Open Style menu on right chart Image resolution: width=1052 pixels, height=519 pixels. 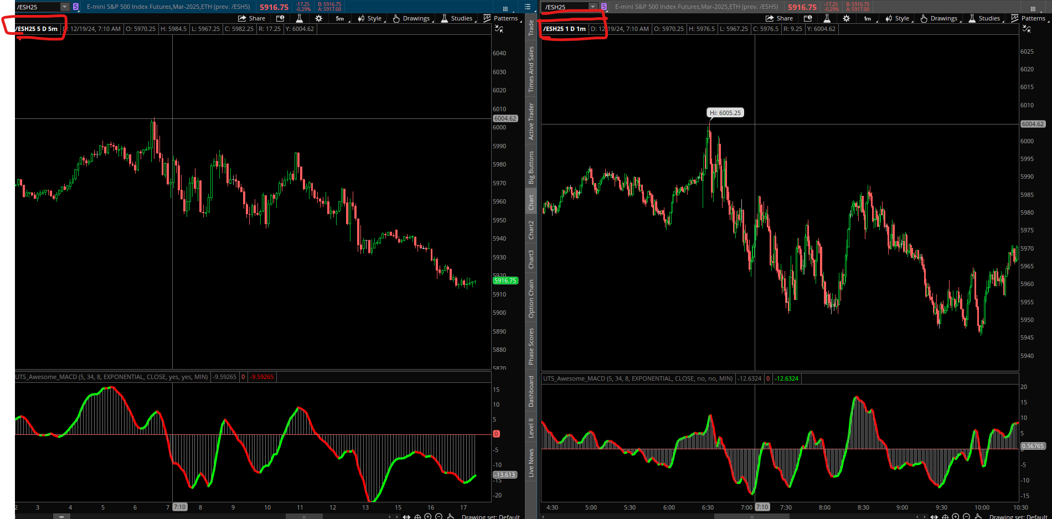pyautogui.click(x=898, y=18)
